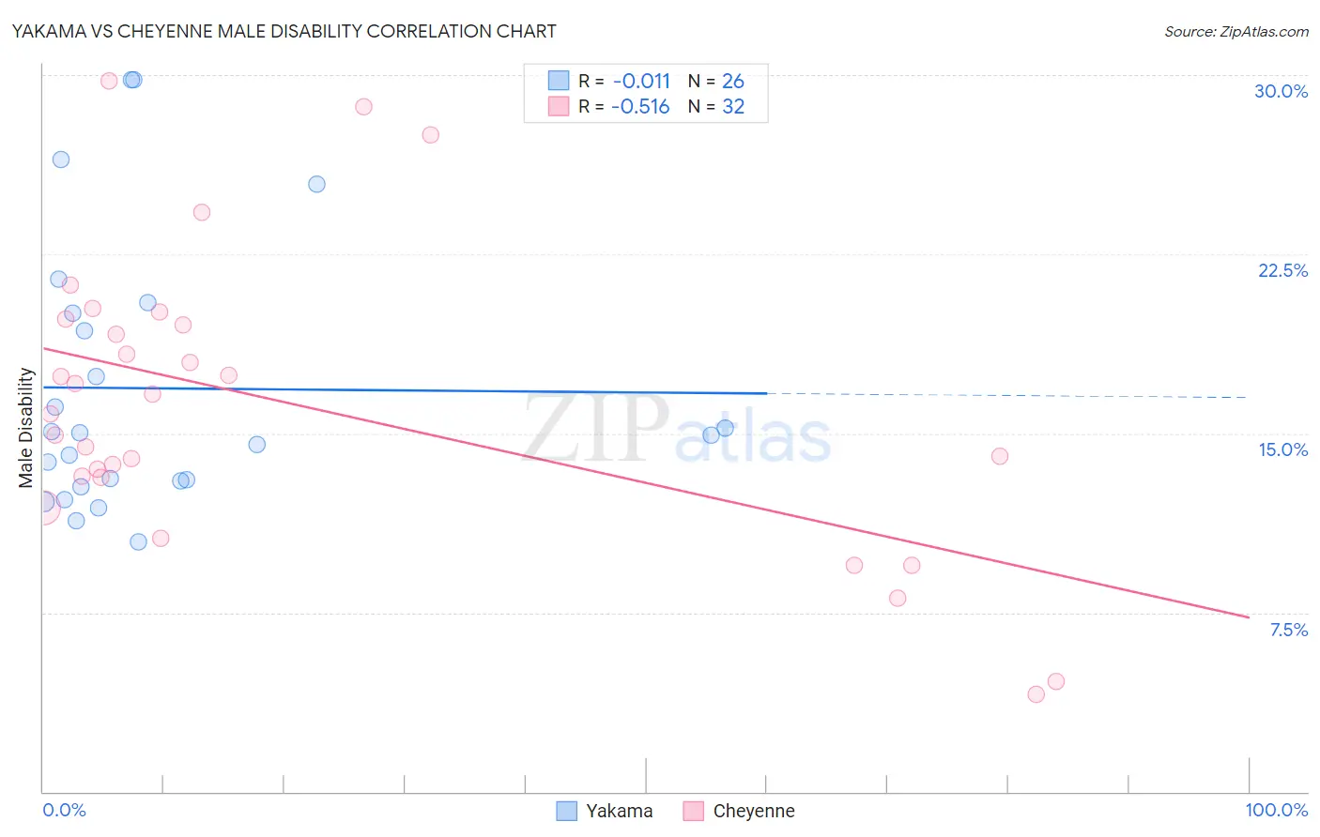Select the 22.5% y-axis label

(x=1282, y=270)
